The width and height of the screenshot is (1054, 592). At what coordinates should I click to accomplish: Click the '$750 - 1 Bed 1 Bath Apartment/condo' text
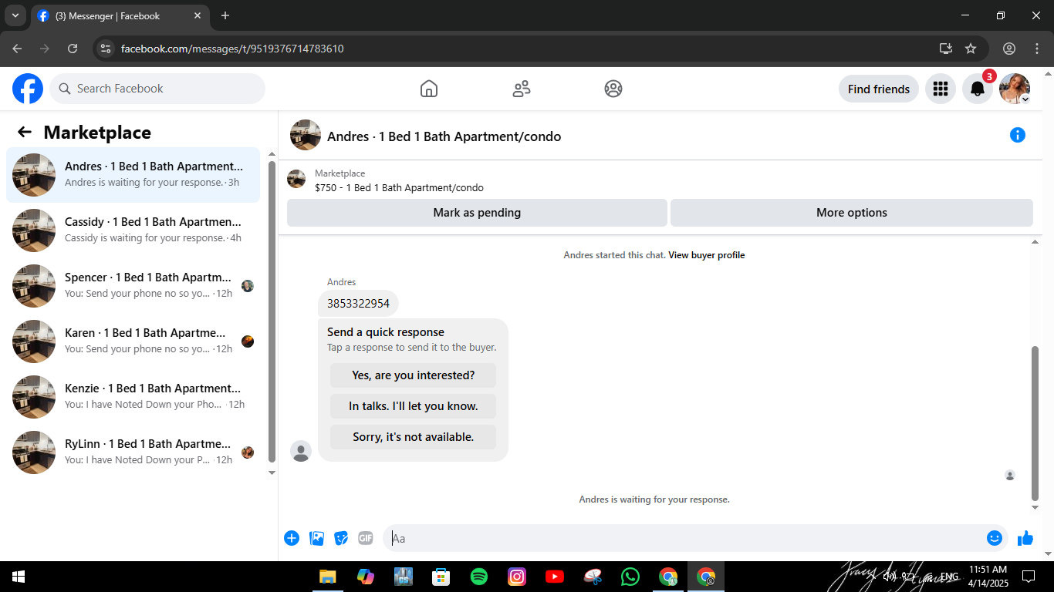pos(399,187)
